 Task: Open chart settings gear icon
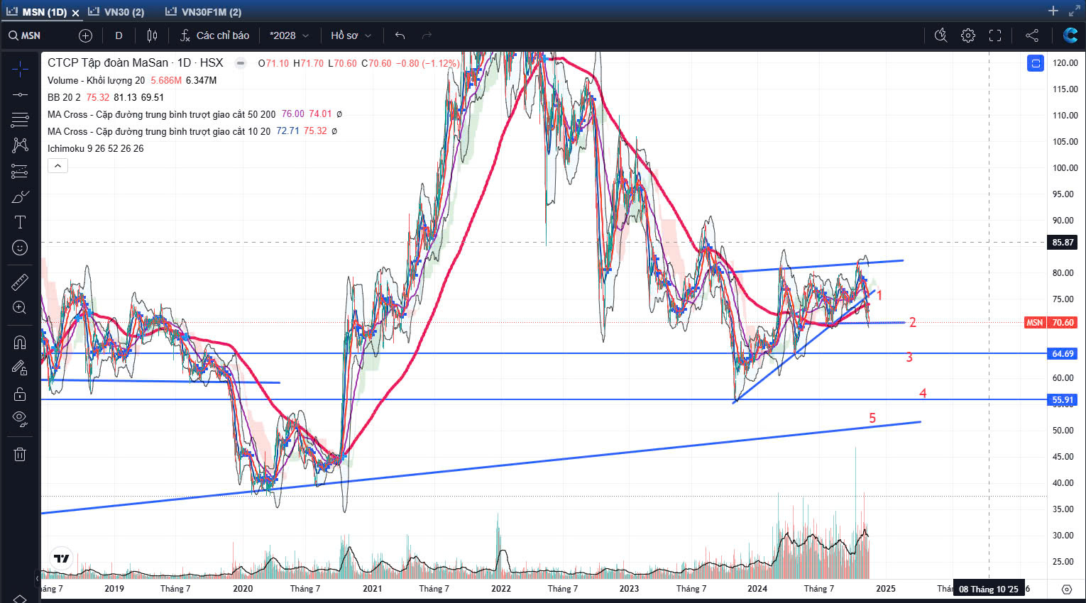968,35
